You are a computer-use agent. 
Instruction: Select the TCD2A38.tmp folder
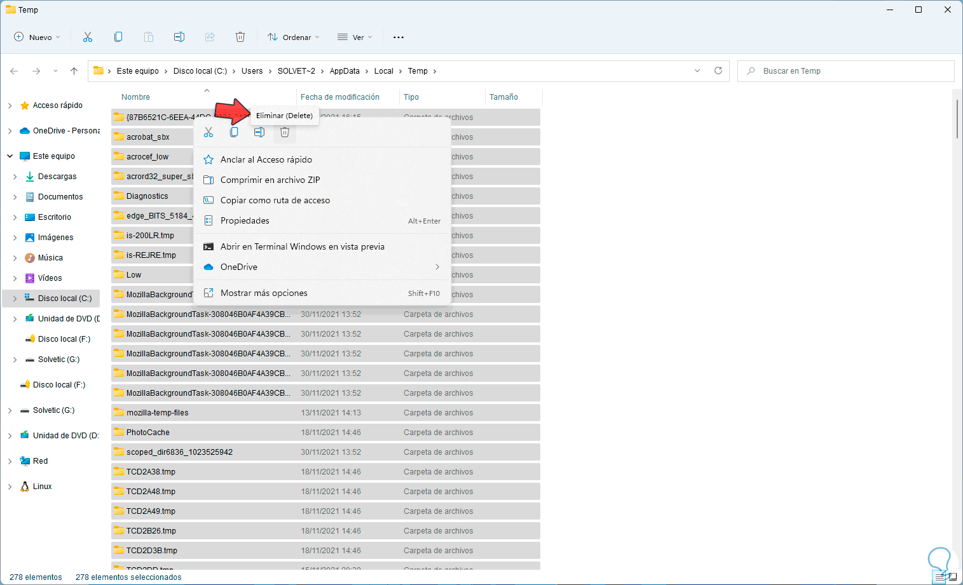[325, 472]
